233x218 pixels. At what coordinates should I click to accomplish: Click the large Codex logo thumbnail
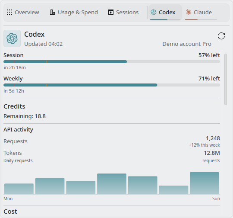[12, 38]
